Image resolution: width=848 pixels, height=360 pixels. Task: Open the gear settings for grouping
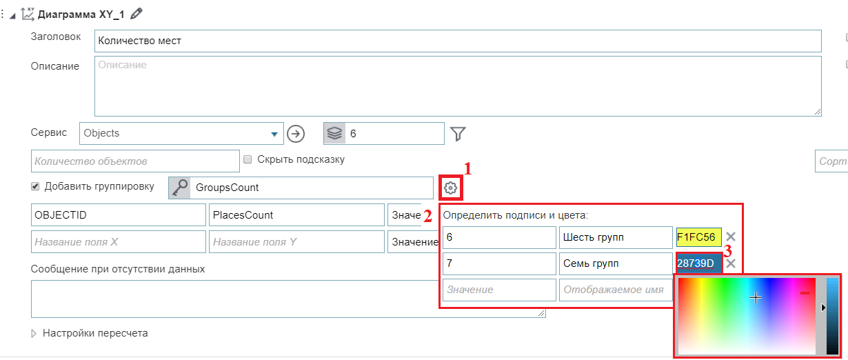450,188
